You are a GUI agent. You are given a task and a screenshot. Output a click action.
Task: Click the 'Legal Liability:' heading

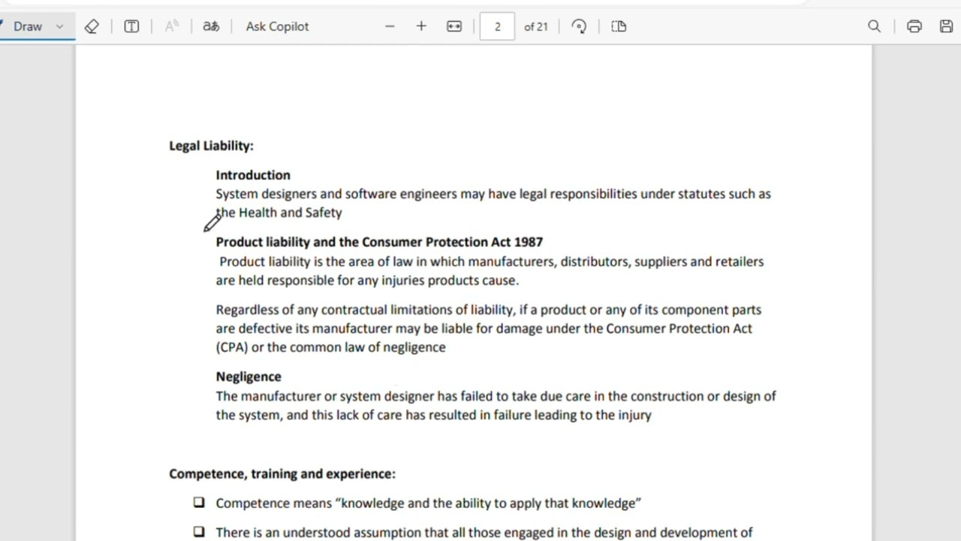211,146
